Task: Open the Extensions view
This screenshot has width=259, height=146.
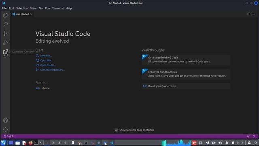Action: coord(5,52)
